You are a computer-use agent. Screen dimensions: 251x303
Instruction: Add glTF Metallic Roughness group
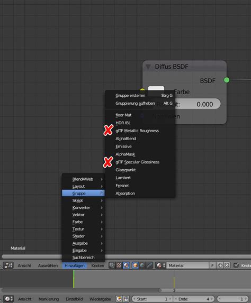(x=140, y=131)
